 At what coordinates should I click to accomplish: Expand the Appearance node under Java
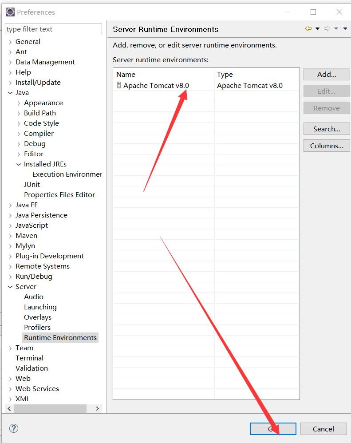click(19, 103)
